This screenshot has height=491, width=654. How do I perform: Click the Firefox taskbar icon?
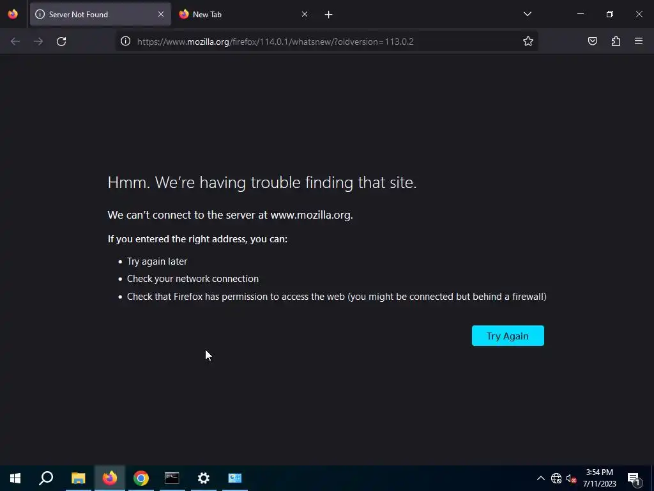coord(110,478)
